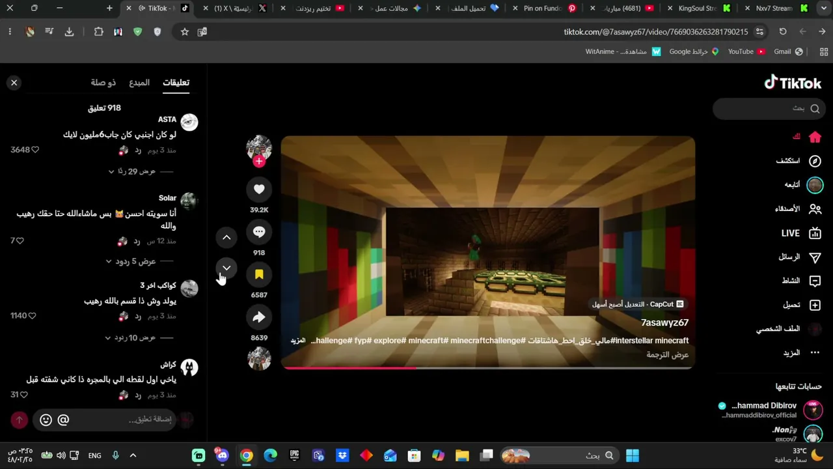Open the YouTube bookmark in bookmarks bar
The height and width of the screenshot is (469, 833).
746,51
